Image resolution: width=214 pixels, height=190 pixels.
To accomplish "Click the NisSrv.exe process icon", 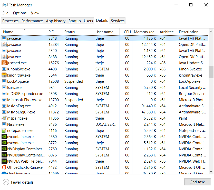I will (x=4, y=124).
